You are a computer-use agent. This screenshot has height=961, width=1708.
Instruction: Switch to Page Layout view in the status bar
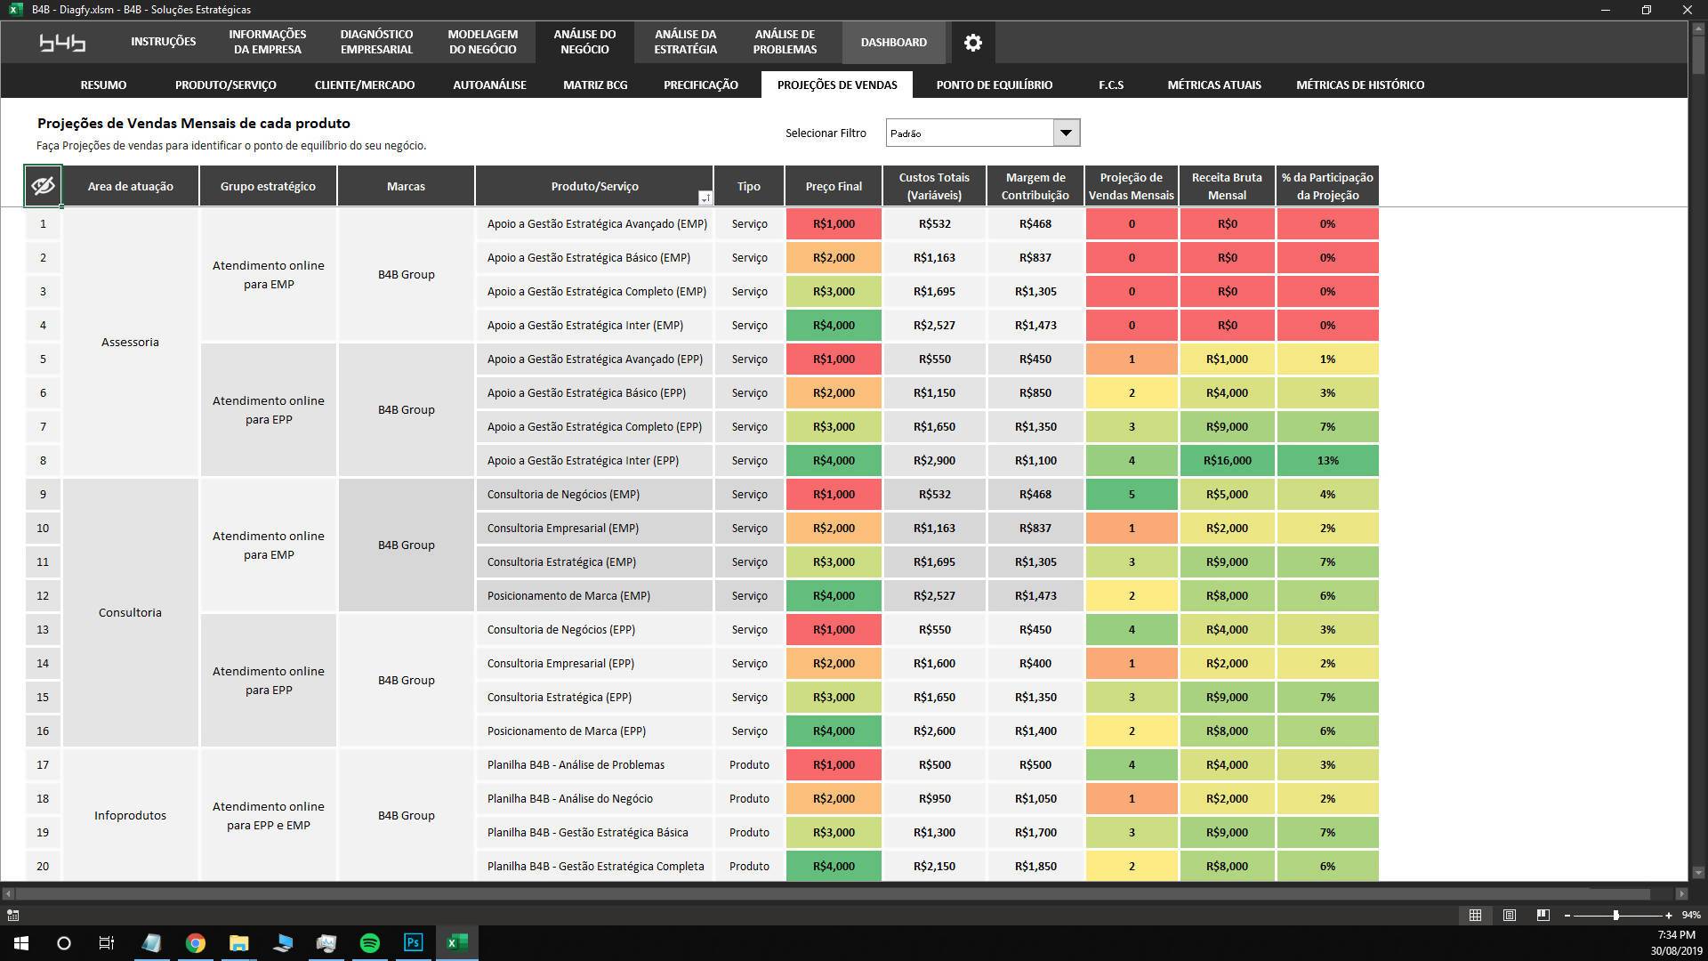pos(1509,915)
